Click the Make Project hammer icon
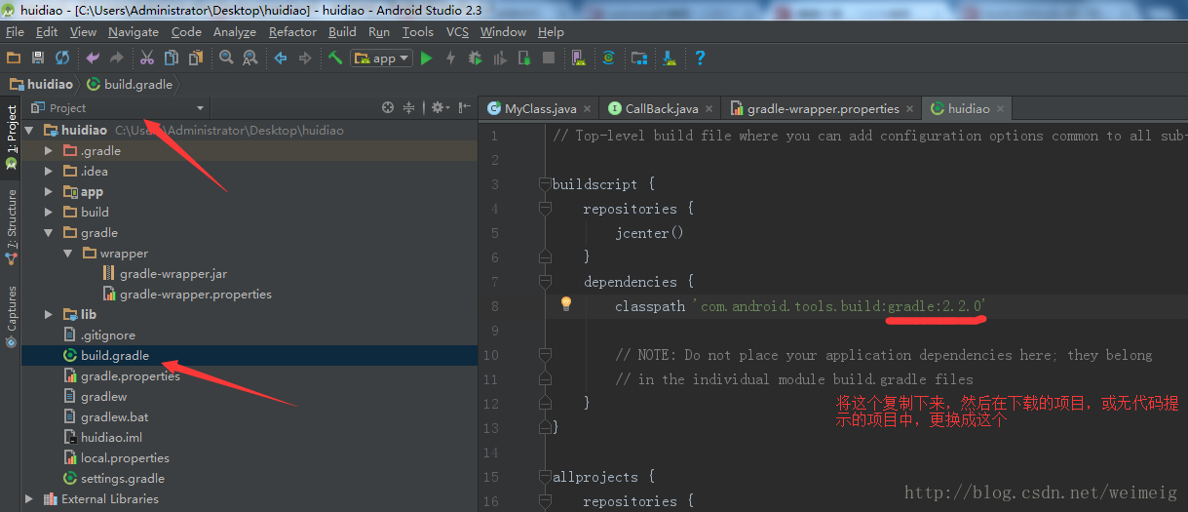 pyautogui.click(x=335, y=59)
